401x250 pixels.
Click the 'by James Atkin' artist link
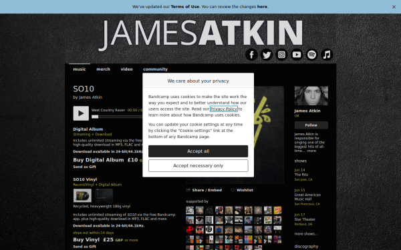[x=90, y=97]
